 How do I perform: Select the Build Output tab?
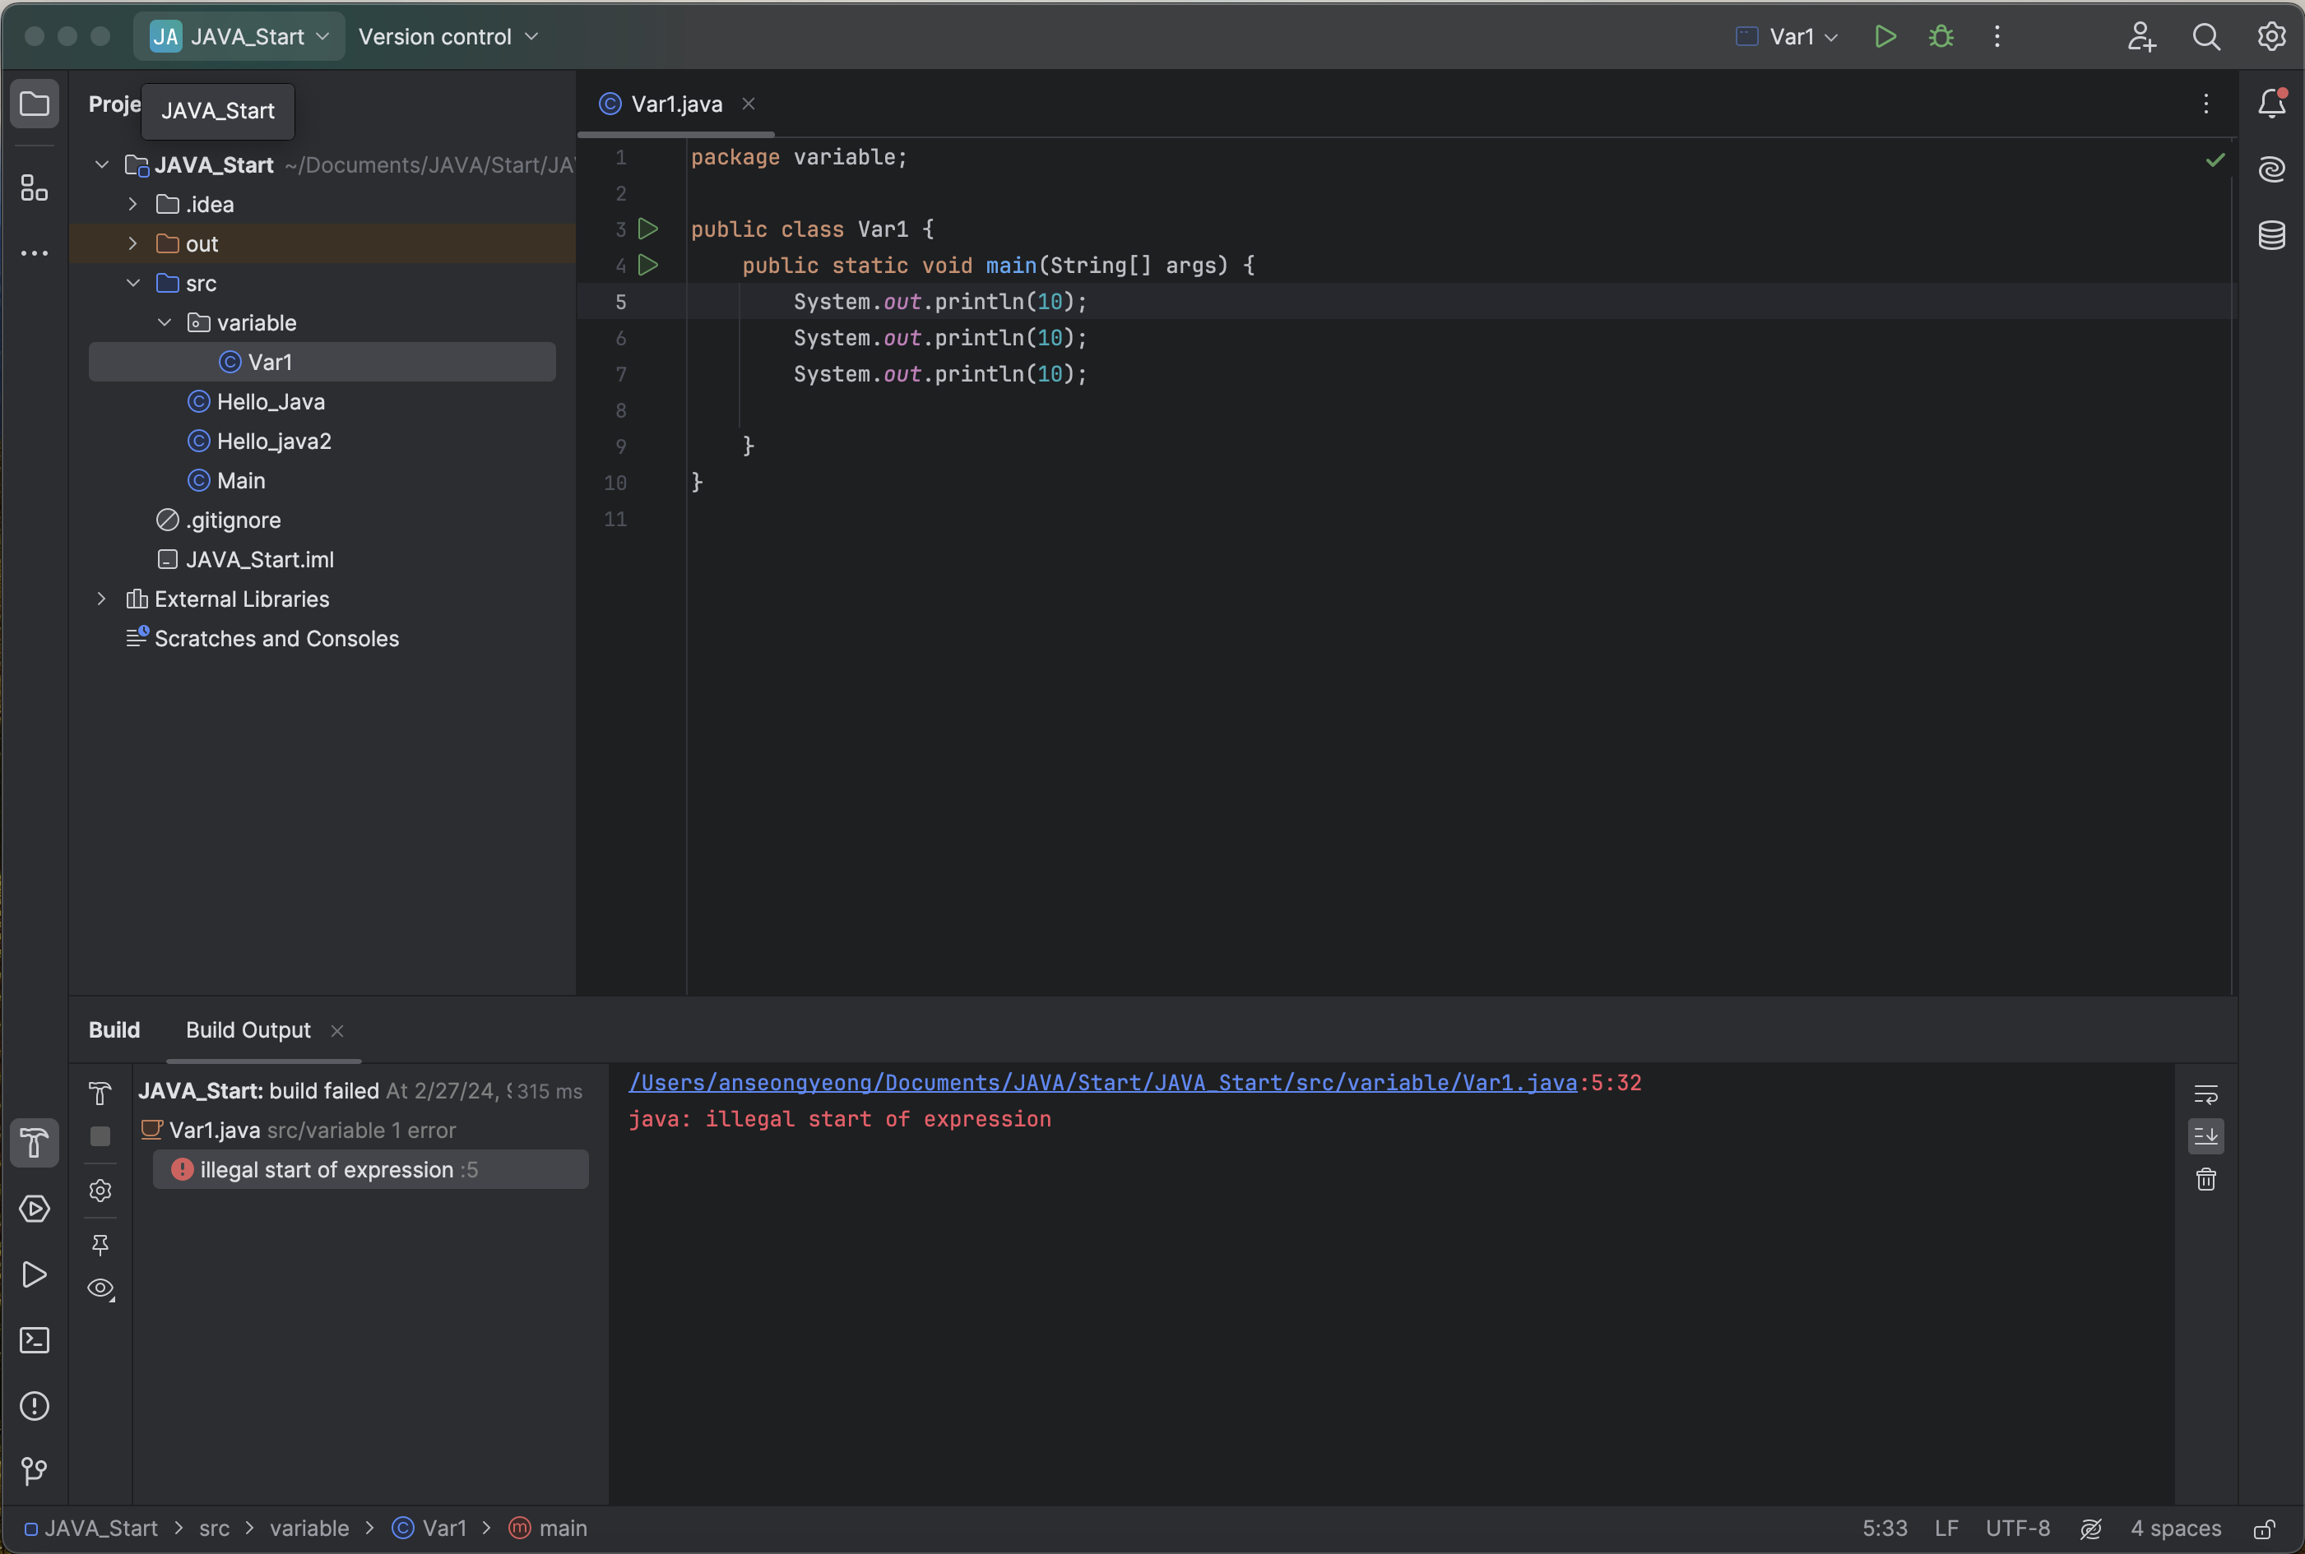pos(248,1029)
